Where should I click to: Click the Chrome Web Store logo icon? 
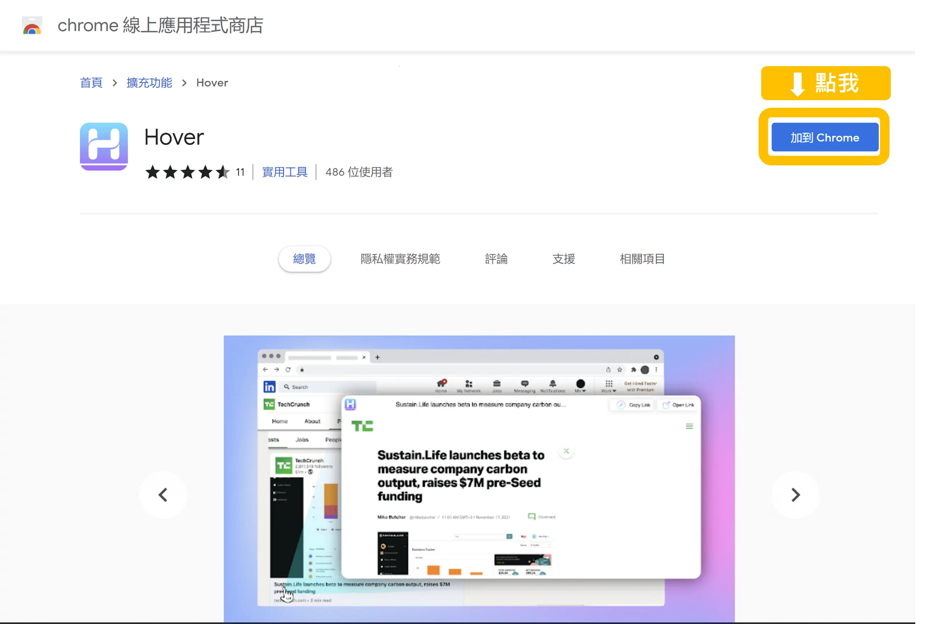[32, 25]
